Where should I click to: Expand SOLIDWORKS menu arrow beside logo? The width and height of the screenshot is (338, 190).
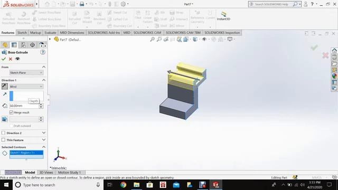click(37, 4)
